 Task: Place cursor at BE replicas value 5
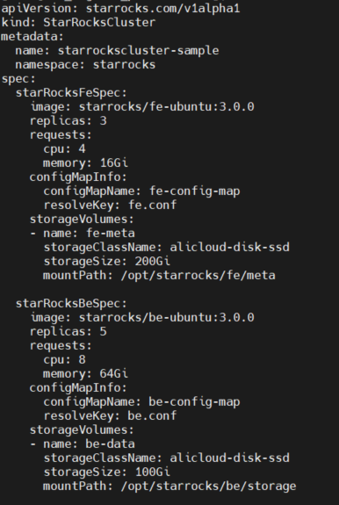coord(103,332)
